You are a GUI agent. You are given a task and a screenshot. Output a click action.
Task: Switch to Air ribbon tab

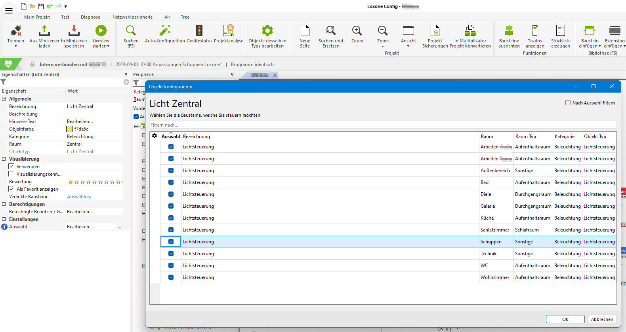click(x=167, y=17)
